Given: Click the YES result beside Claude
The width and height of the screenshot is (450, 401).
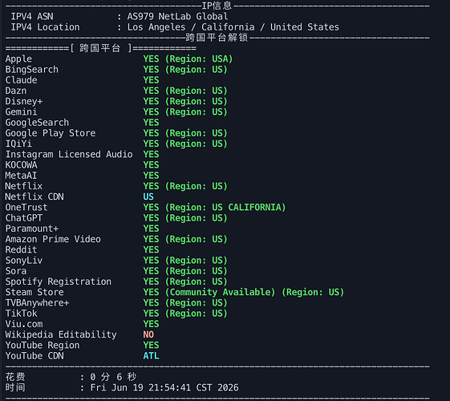Looking at the screenshot, I should tap(151, 80).
